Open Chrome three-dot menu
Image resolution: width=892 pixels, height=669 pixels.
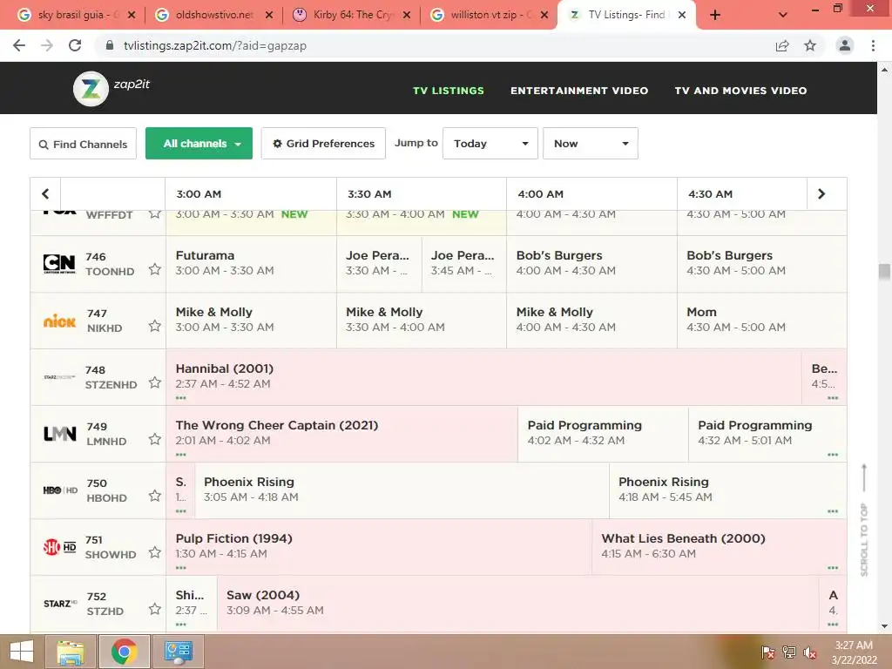[x=873, y=45]
